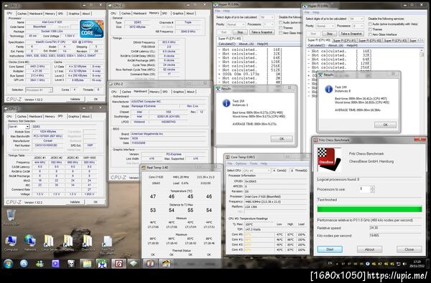The height and width of the screenshot is (283, 431).
Task: Open the Network desktop icon
Action: [x=30, y=242]
